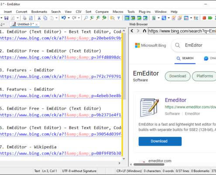Open Properties for all configurations icon

tap(180, 18)
